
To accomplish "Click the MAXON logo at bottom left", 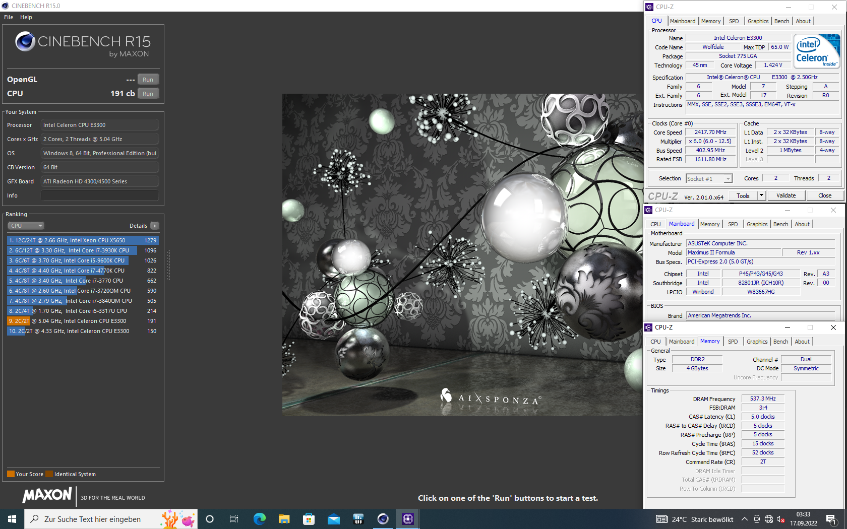I will (47, 495).
